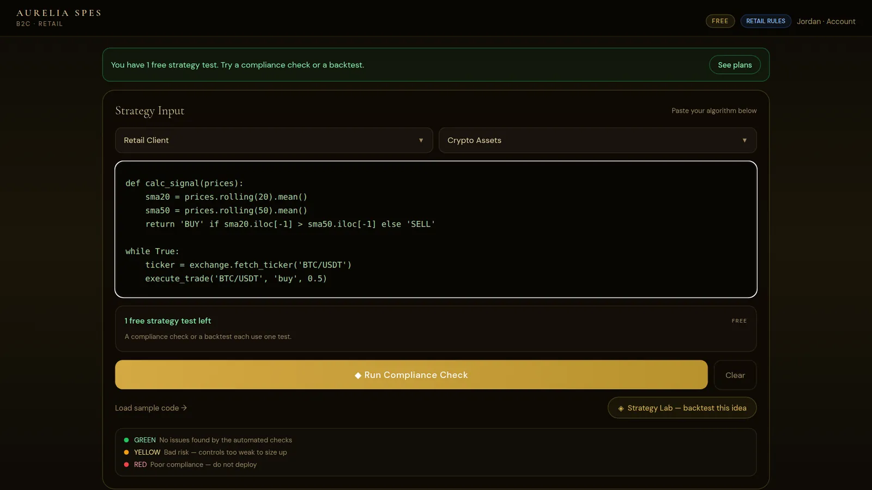Open Strategy Lab backtest this idea
Screen dimensions: 872x490
pyautogui.click(x=682, y=408)
